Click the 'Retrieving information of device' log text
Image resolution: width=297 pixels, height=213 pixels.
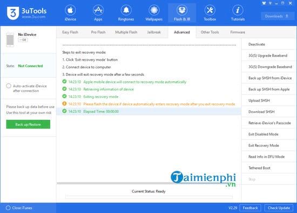click(x=109, y=89)
